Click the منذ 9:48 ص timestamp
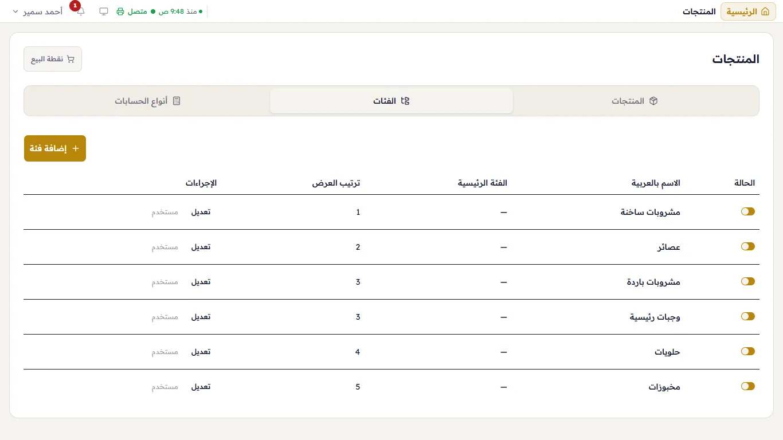This screenshot has width=783, height=440. 178,11
